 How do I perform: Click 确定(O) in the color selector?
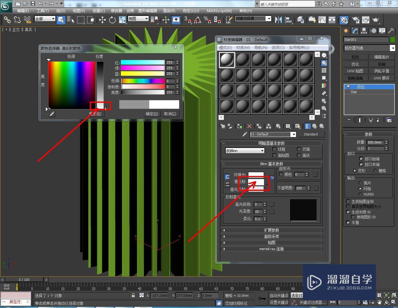152,114
